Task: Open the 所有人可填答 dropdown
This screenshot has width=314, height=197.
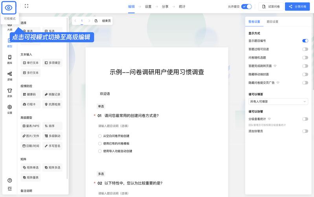Action: (x=278, y=102)
